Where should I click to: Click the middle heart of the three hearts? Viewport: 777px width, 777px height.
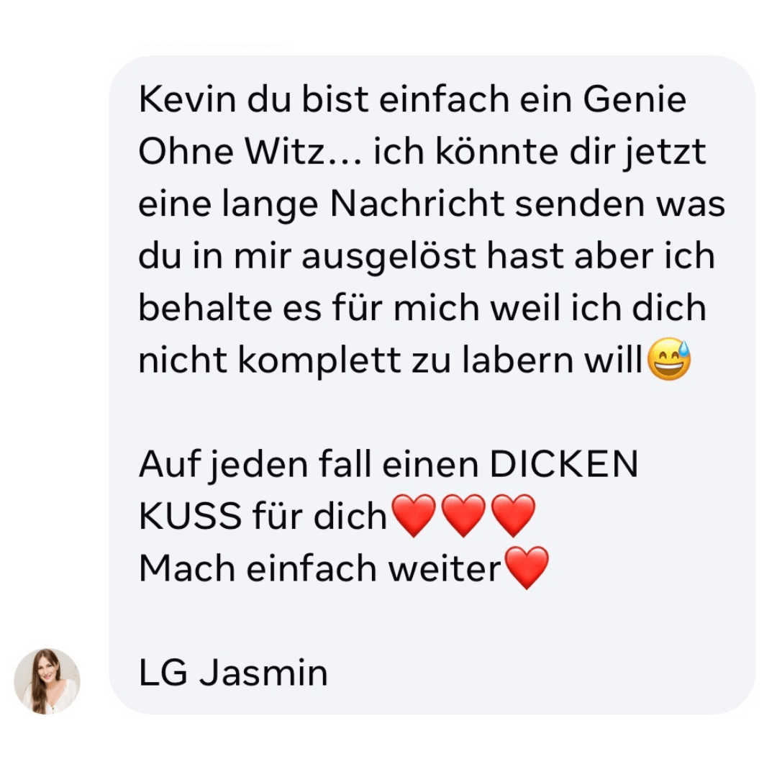coord(463,515)
